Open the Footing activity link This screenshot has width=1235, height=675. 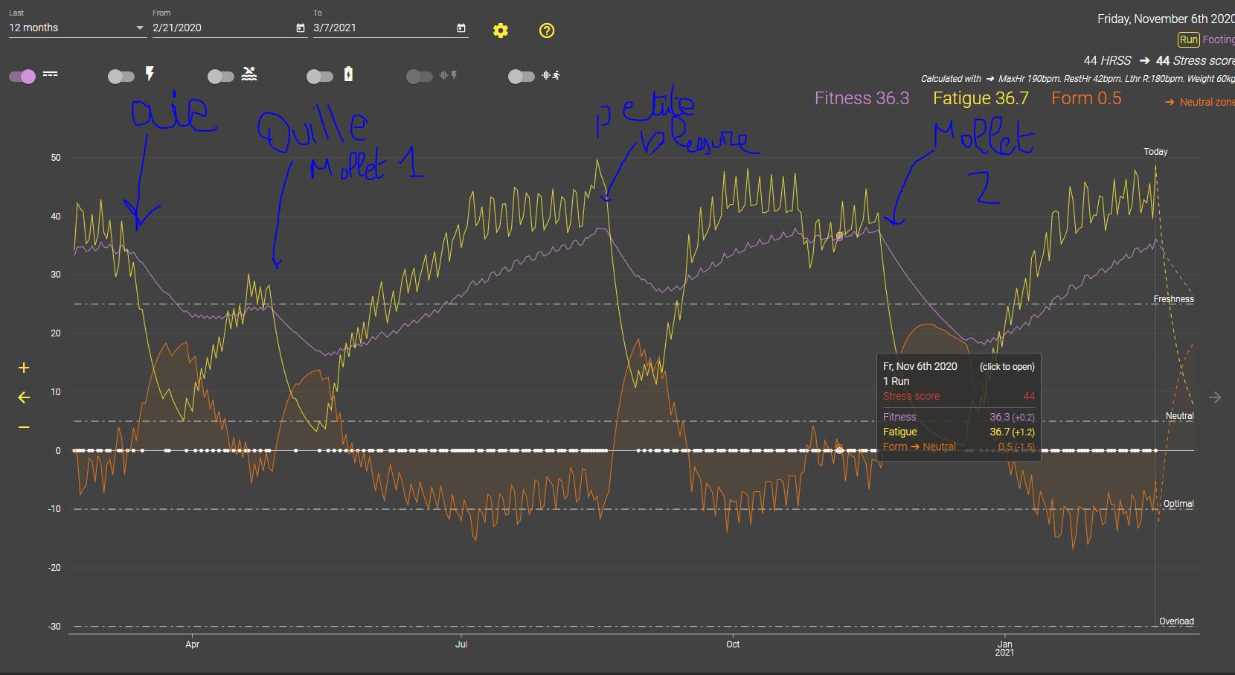[x=1218, y=39]
